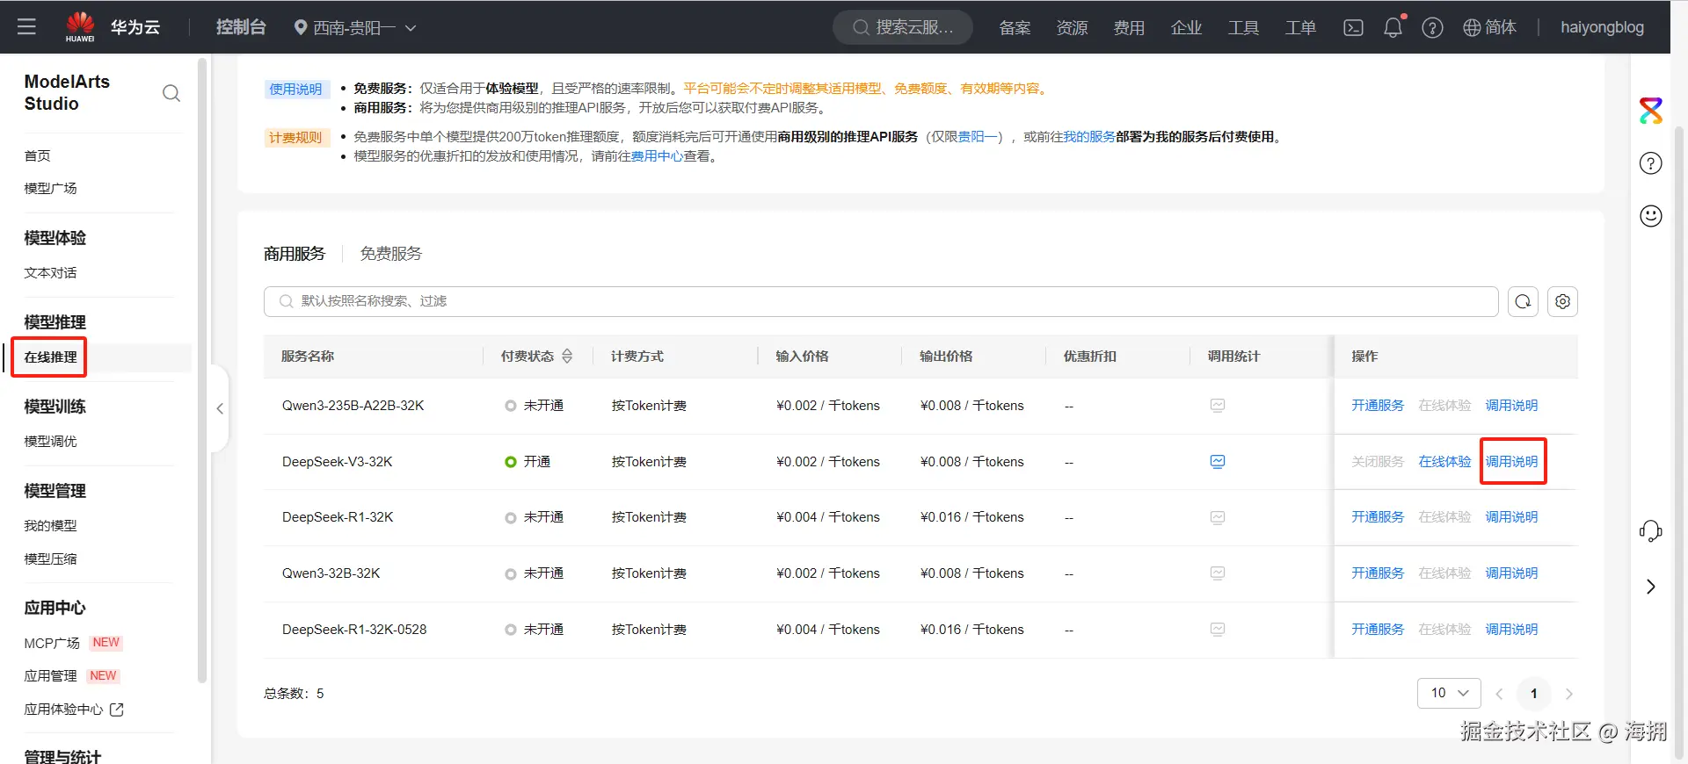
Task: Open 模型调优 in the sidebar
Action: click(50, 441)
